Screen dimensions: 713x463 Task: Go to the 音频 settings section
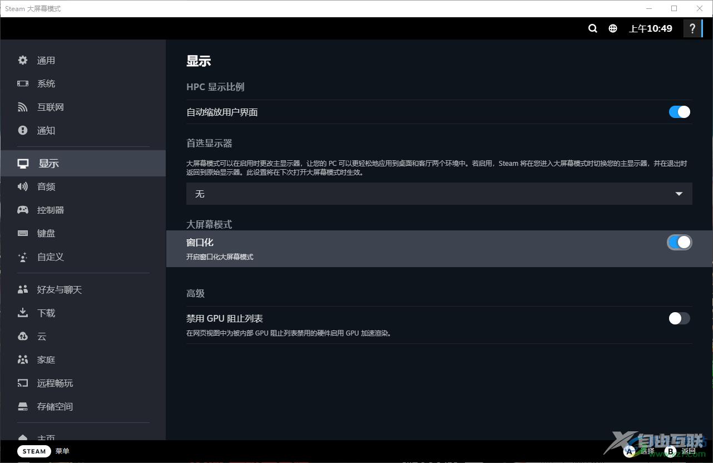[x=83, y=186]
